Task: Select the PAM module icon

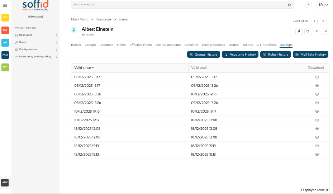Action: [5, 55]
